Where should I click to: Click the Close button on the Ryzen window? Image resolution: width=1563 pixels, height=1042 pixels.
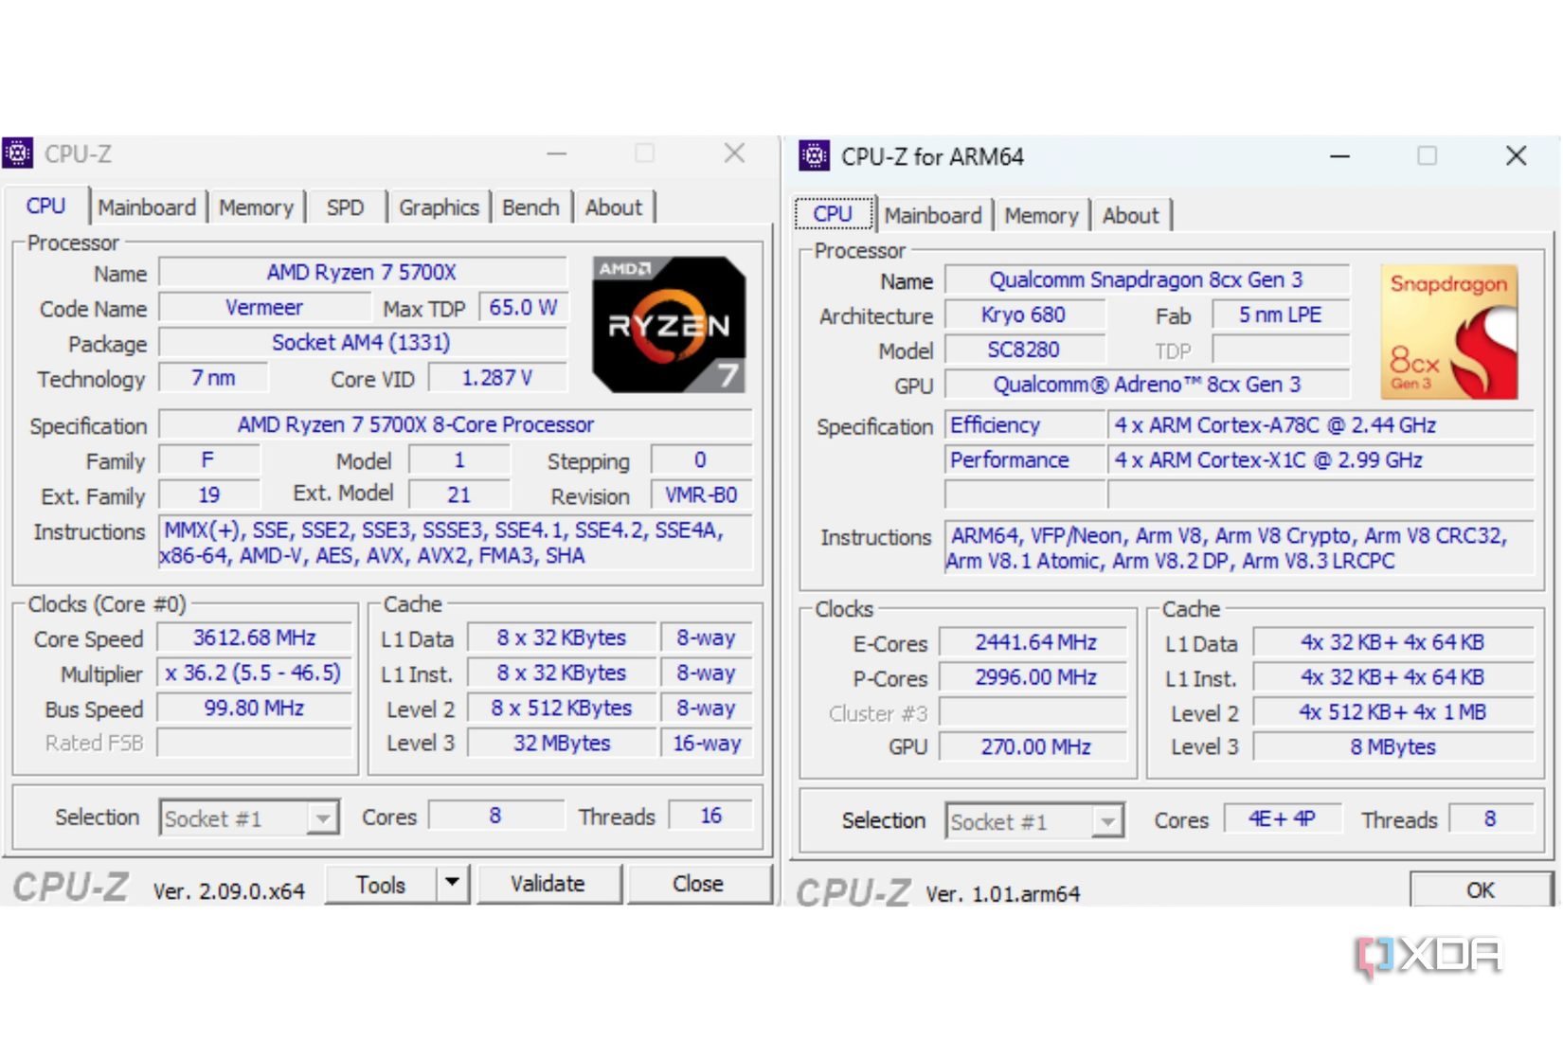(x=698, y=883)
